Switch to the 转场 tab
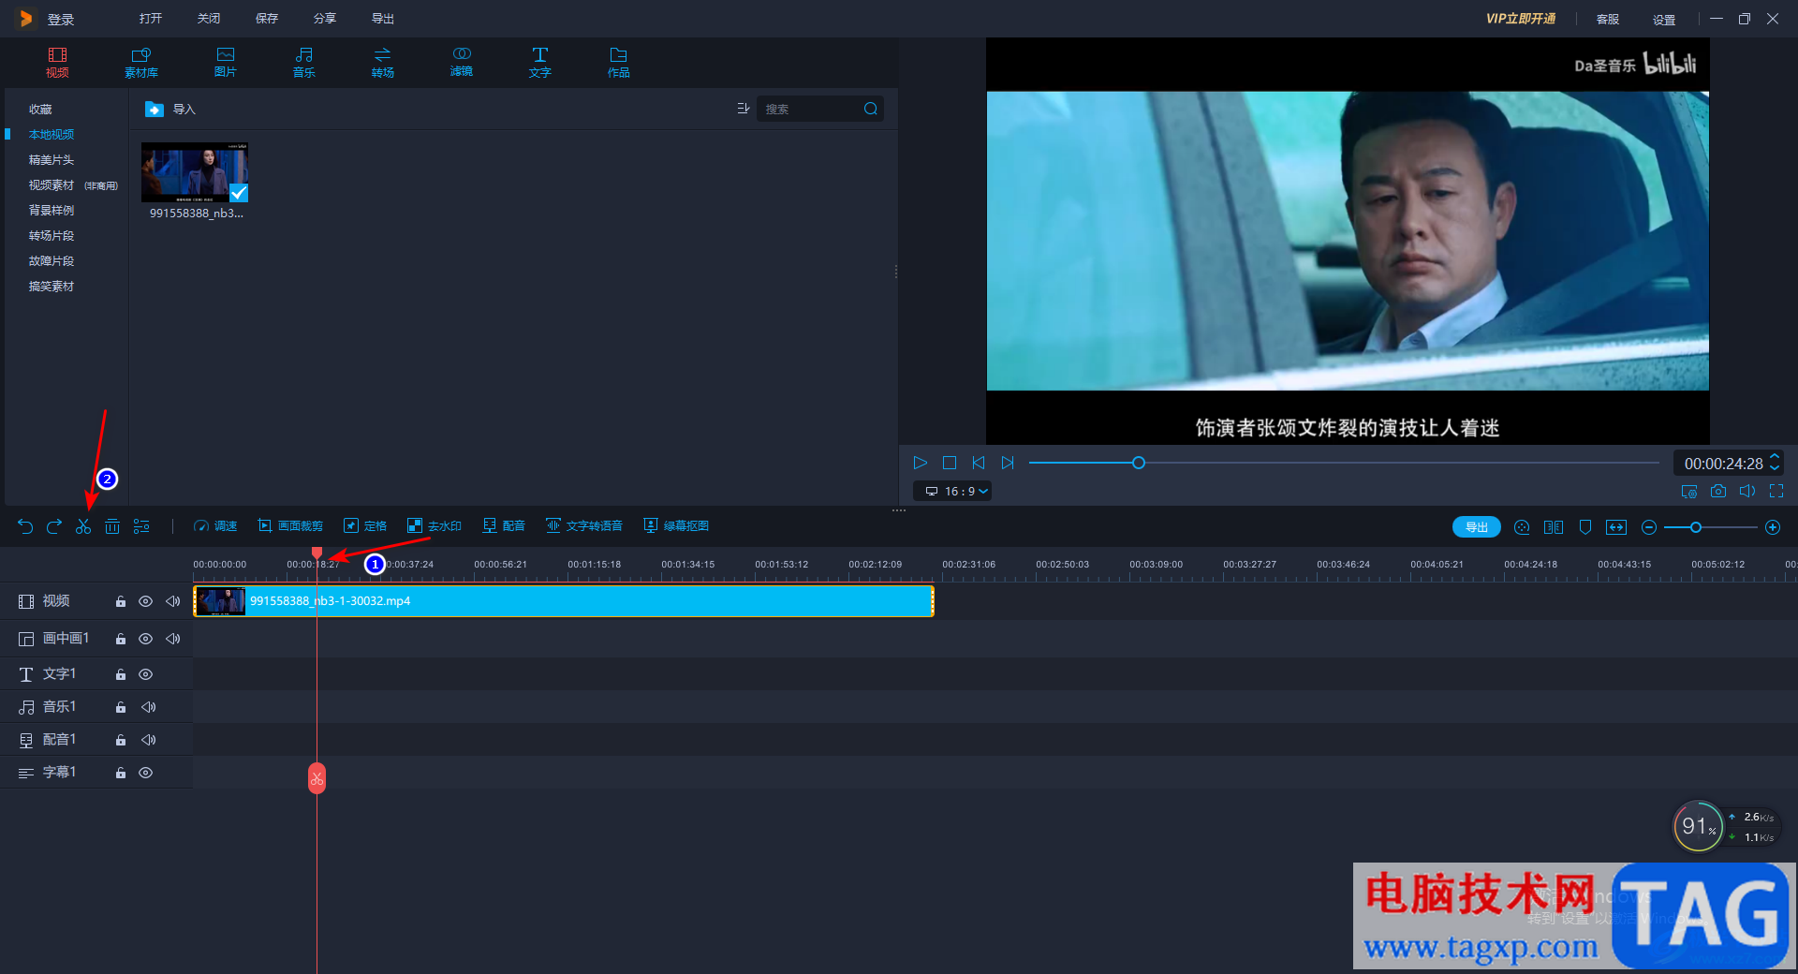This screenshot has height=974, width=1798. click(383, 63)
